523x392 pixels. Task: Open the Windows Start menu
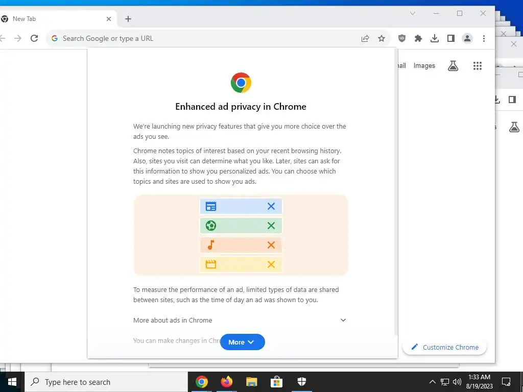click(x=12, y=382)
